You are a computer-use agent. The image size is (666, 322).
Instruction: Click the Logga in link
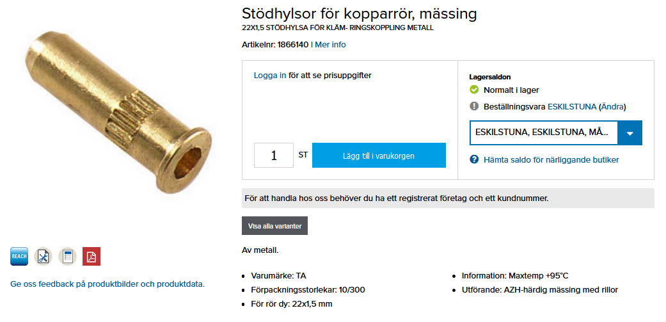pyautogui.click(x=270, y=76)
